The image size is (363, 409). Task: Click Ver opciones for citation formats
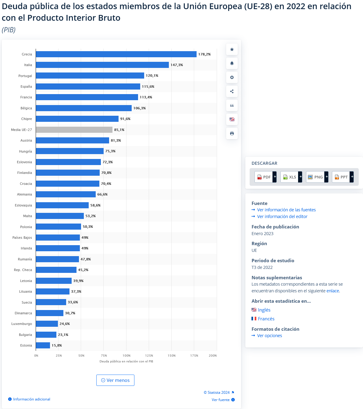pyautogui.click(x=269, y=336)
